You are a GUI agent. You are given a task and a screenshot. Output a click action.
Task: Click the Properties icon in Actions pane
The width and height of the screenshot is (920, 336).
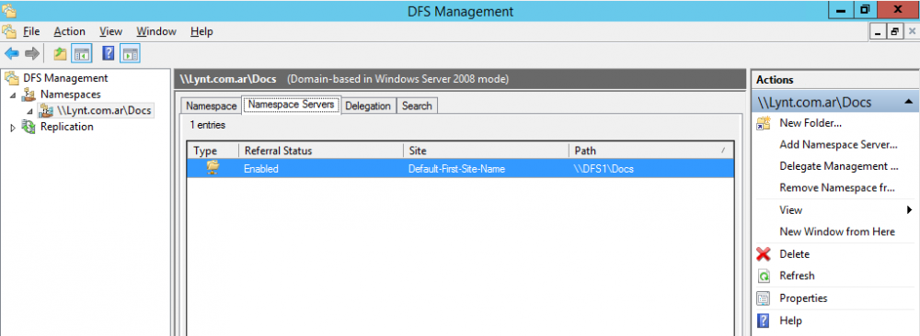[764, 298]
